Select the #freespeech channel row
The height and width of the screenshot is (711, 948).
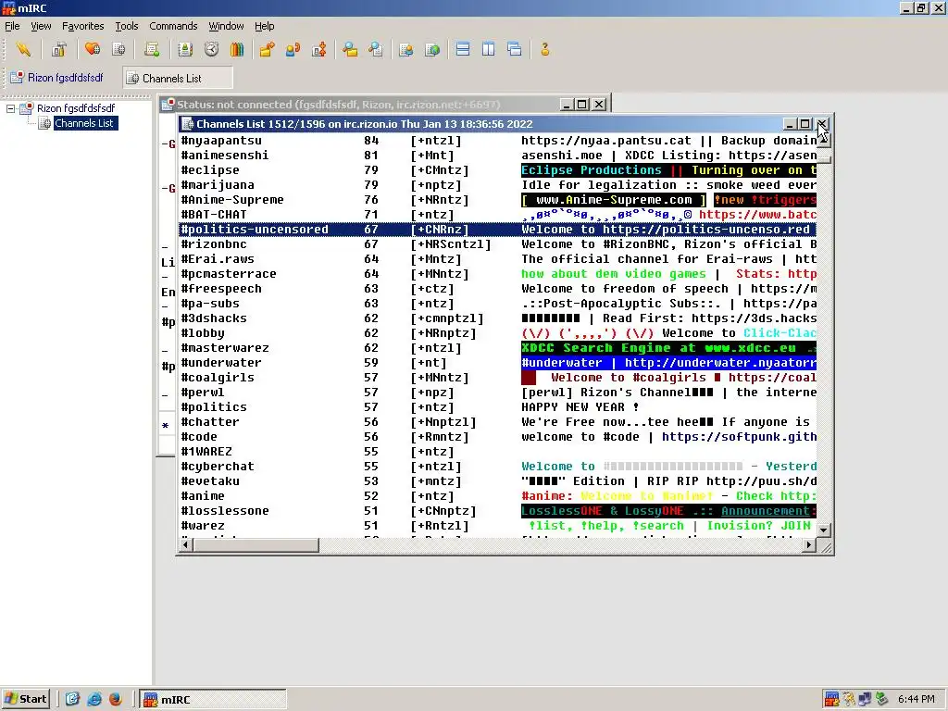coord(498,289)
